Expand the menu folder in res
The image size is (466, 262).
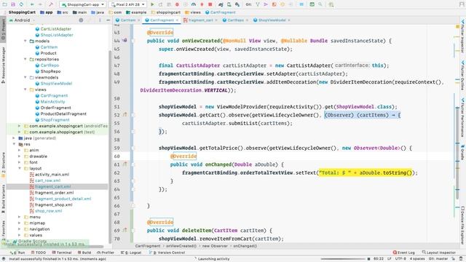pyautogui.click(x=20, y=217)
